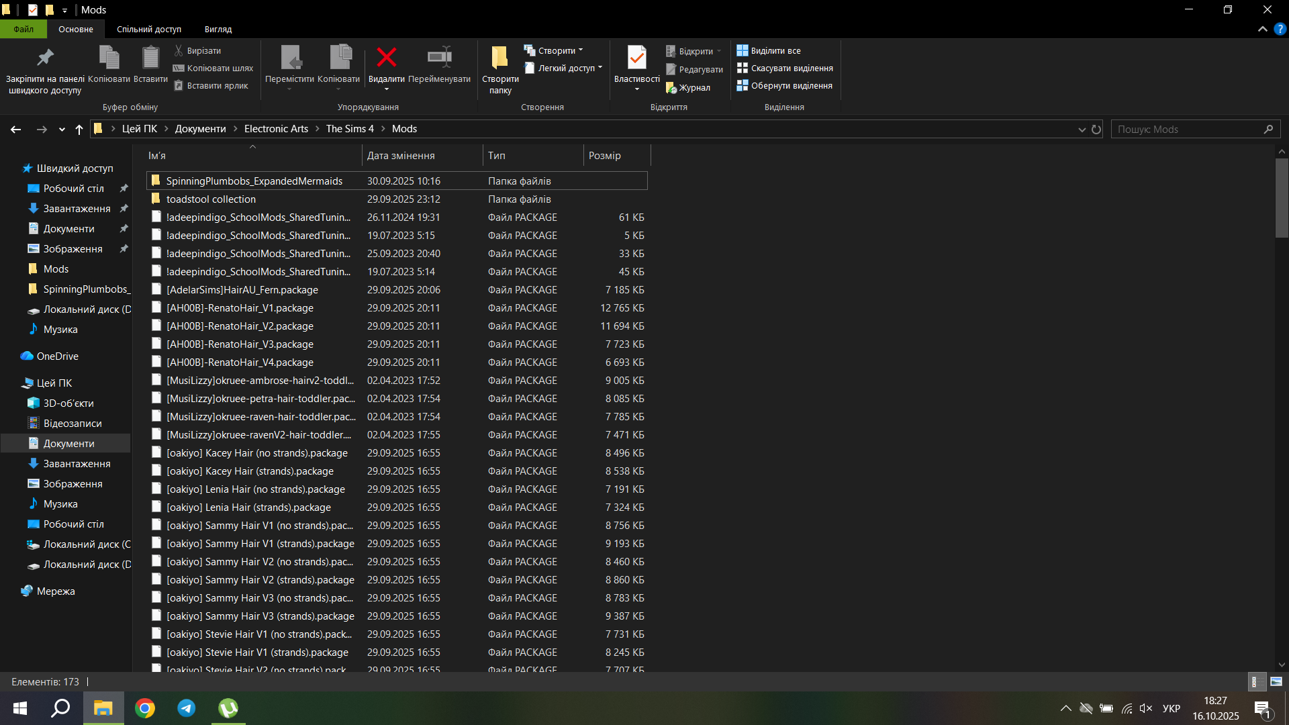The width and height of the screenshot is (1289, 725).
Task: Click the Move to (Перемістити) icon
Action: click(x=289, y=58)
